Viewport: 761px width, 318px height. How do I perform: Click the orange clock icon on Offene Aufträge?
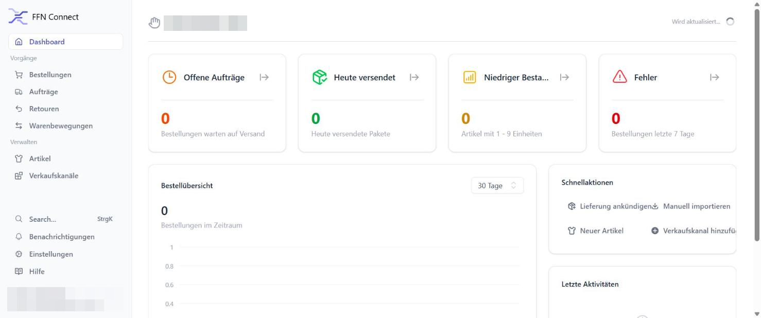169,77
